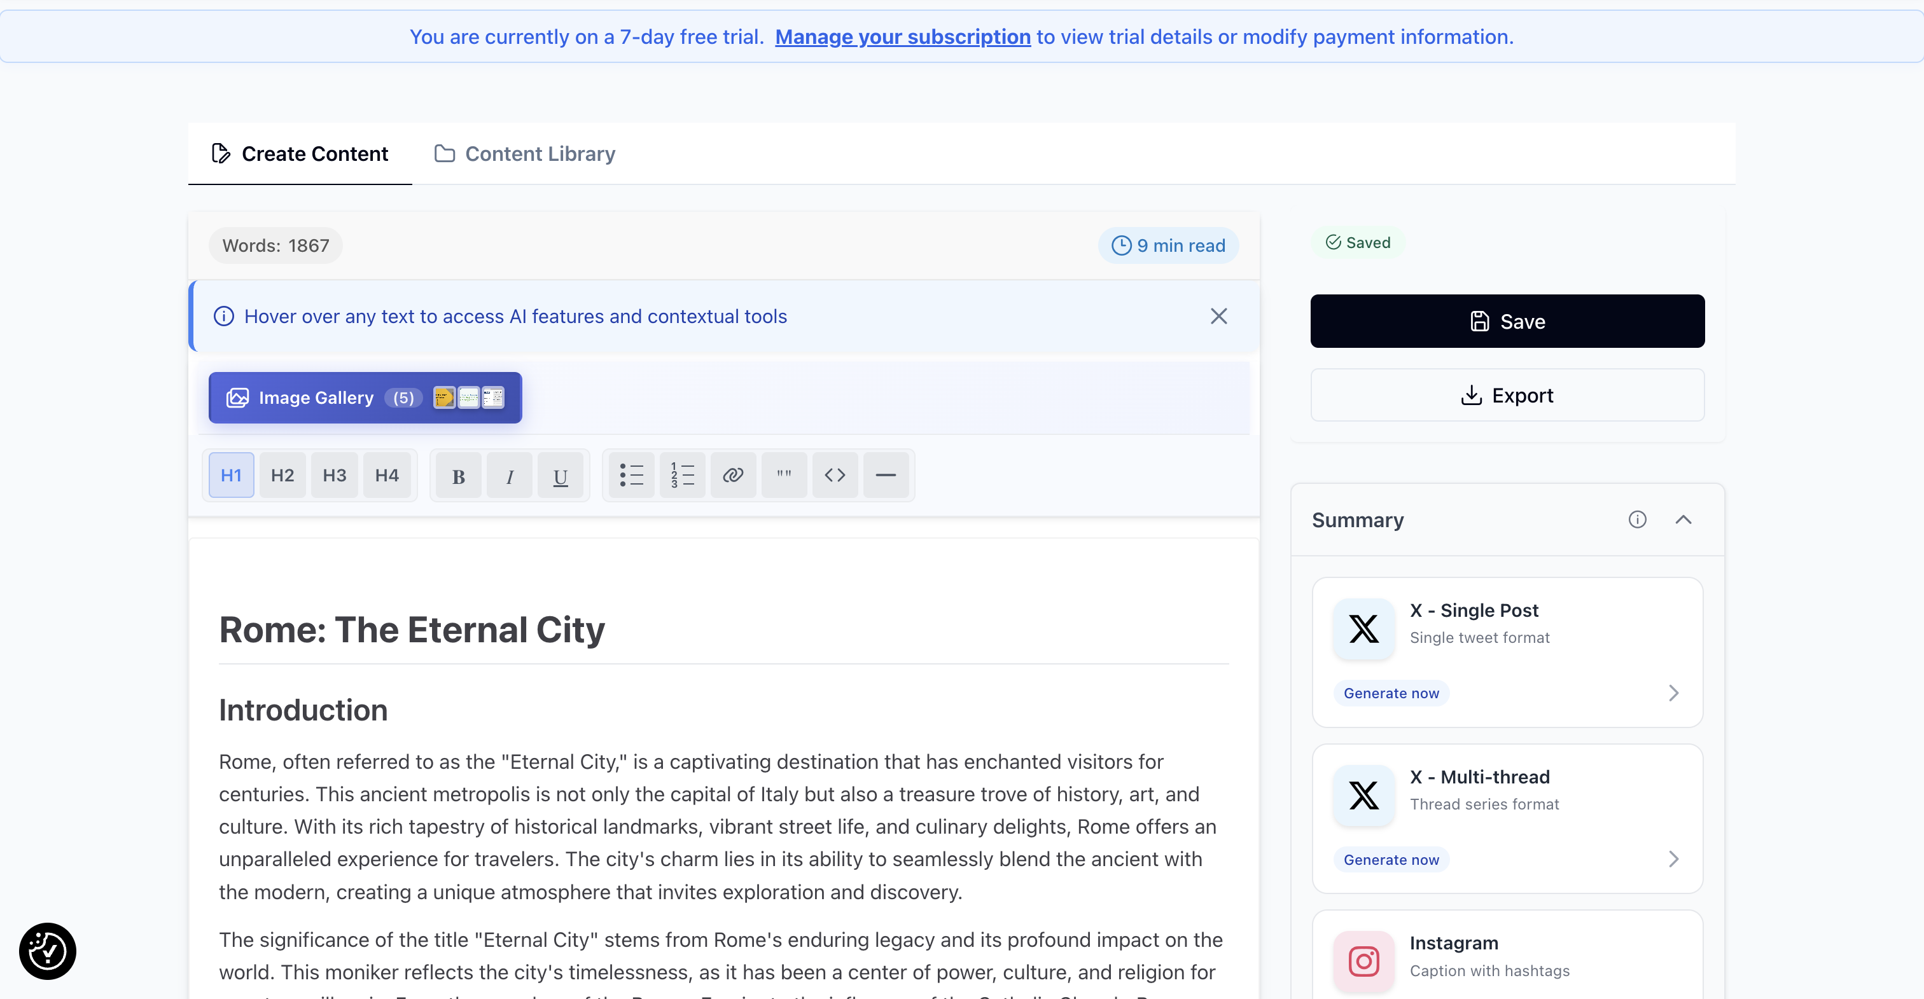
Task: Click the first Image Gallery thumbnail
Action: click(x=443, y=397)
